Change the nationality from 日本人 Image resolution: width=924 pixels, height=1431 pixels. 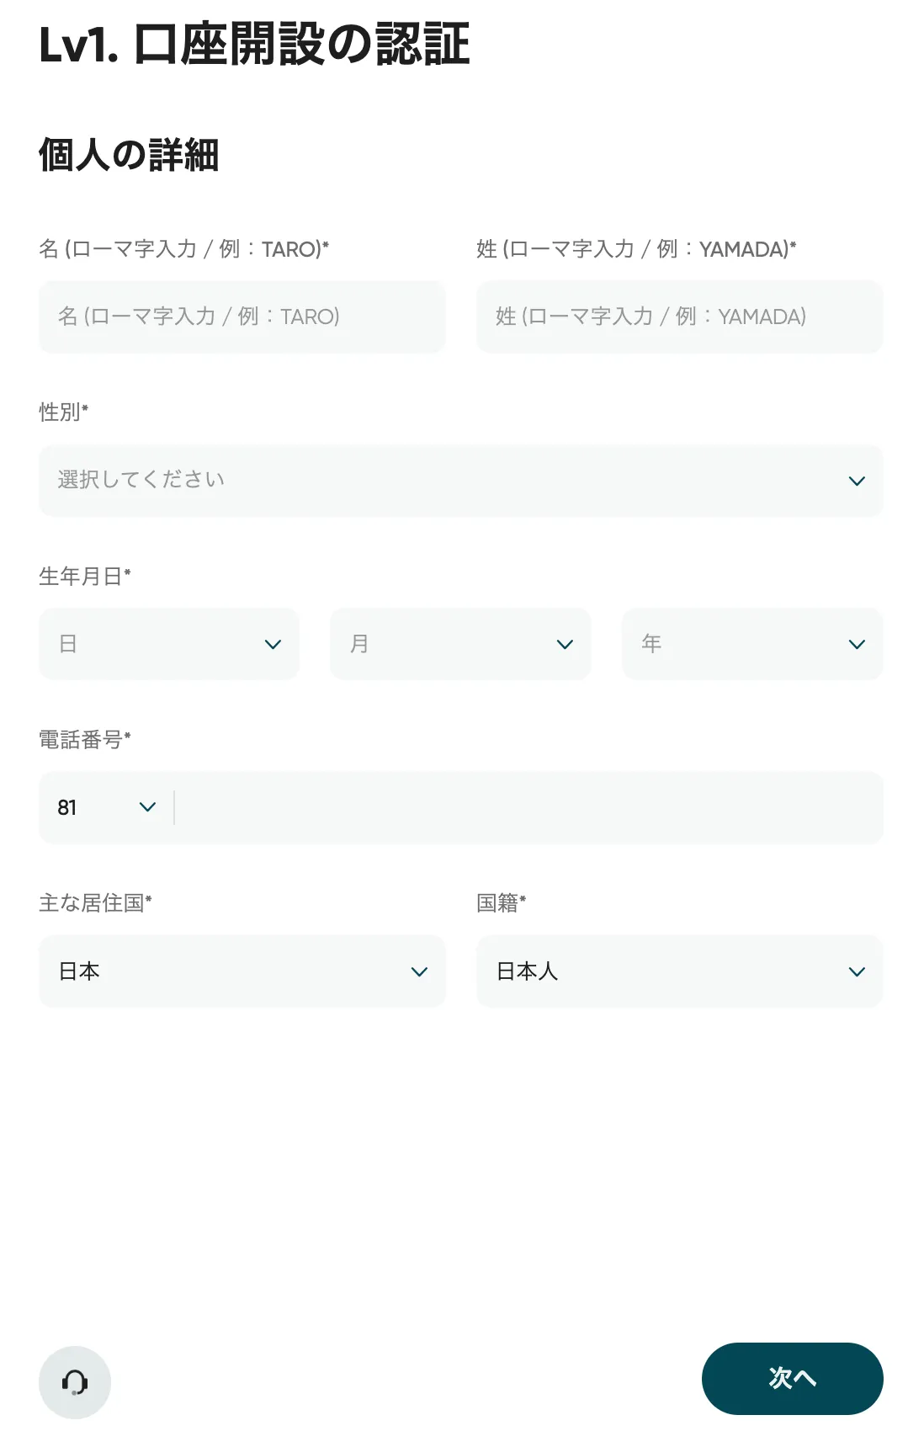[x=678, y=971]
